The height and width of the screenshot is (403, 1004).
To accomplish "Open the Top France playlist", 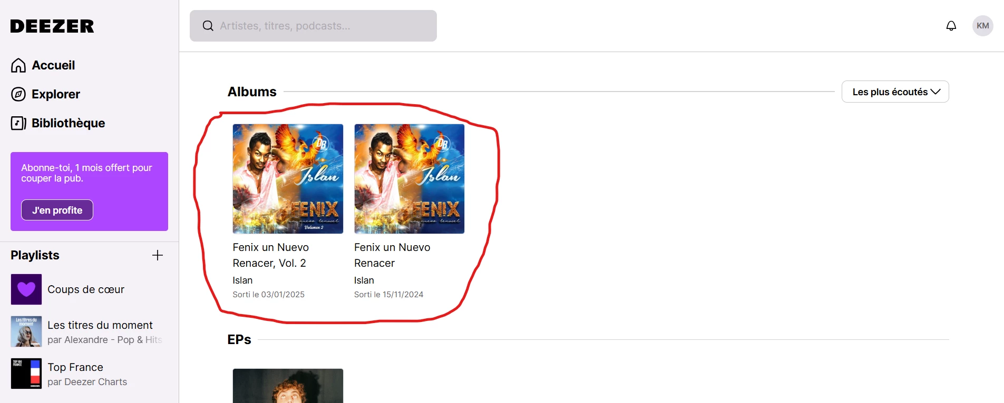I will 75,367.
